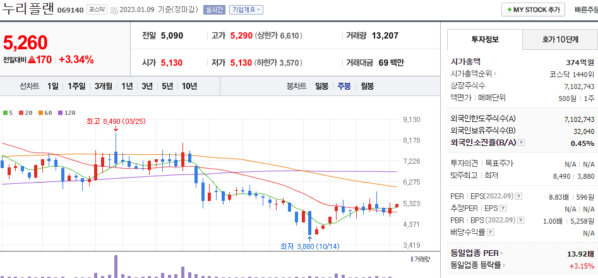598x278 pixels.
Task: Click the 투자의견 label
Action: [464, 163]
